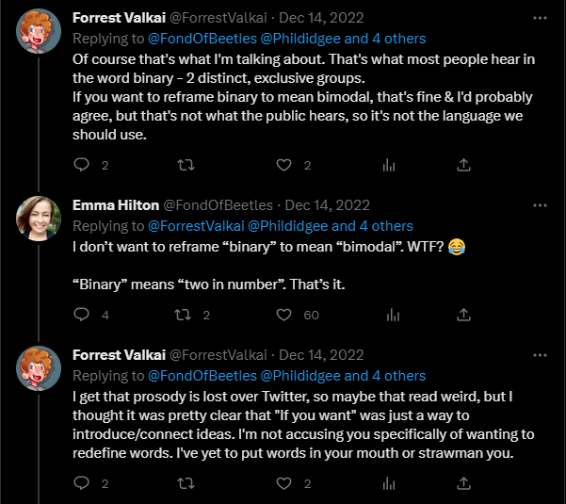The height and width of the screenshot is (504, 566).
Task: View analytics of first Forrest Valkai tweet
Action: (x=389, y=165)
